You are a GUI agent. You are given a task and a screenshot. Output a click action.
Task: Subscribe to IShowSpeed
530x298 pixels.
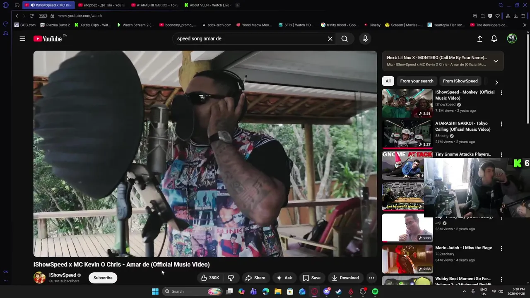coord(103,278)
